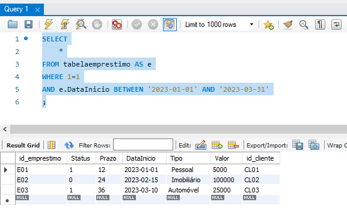This screenshot has height=217, width=347.
Task: Click the Automóvel cell
Action: pyautogui.click(x=189, y=190)
